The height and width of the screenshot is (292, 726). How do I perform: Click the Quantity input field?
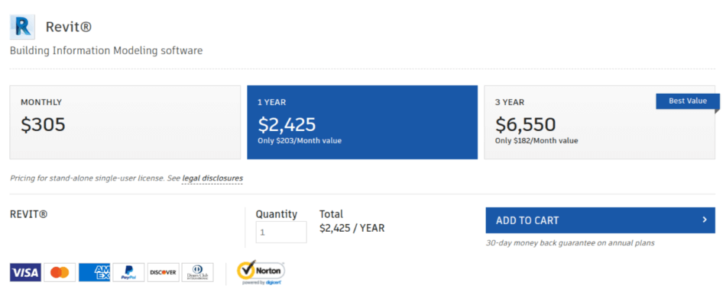click(281, 233)
